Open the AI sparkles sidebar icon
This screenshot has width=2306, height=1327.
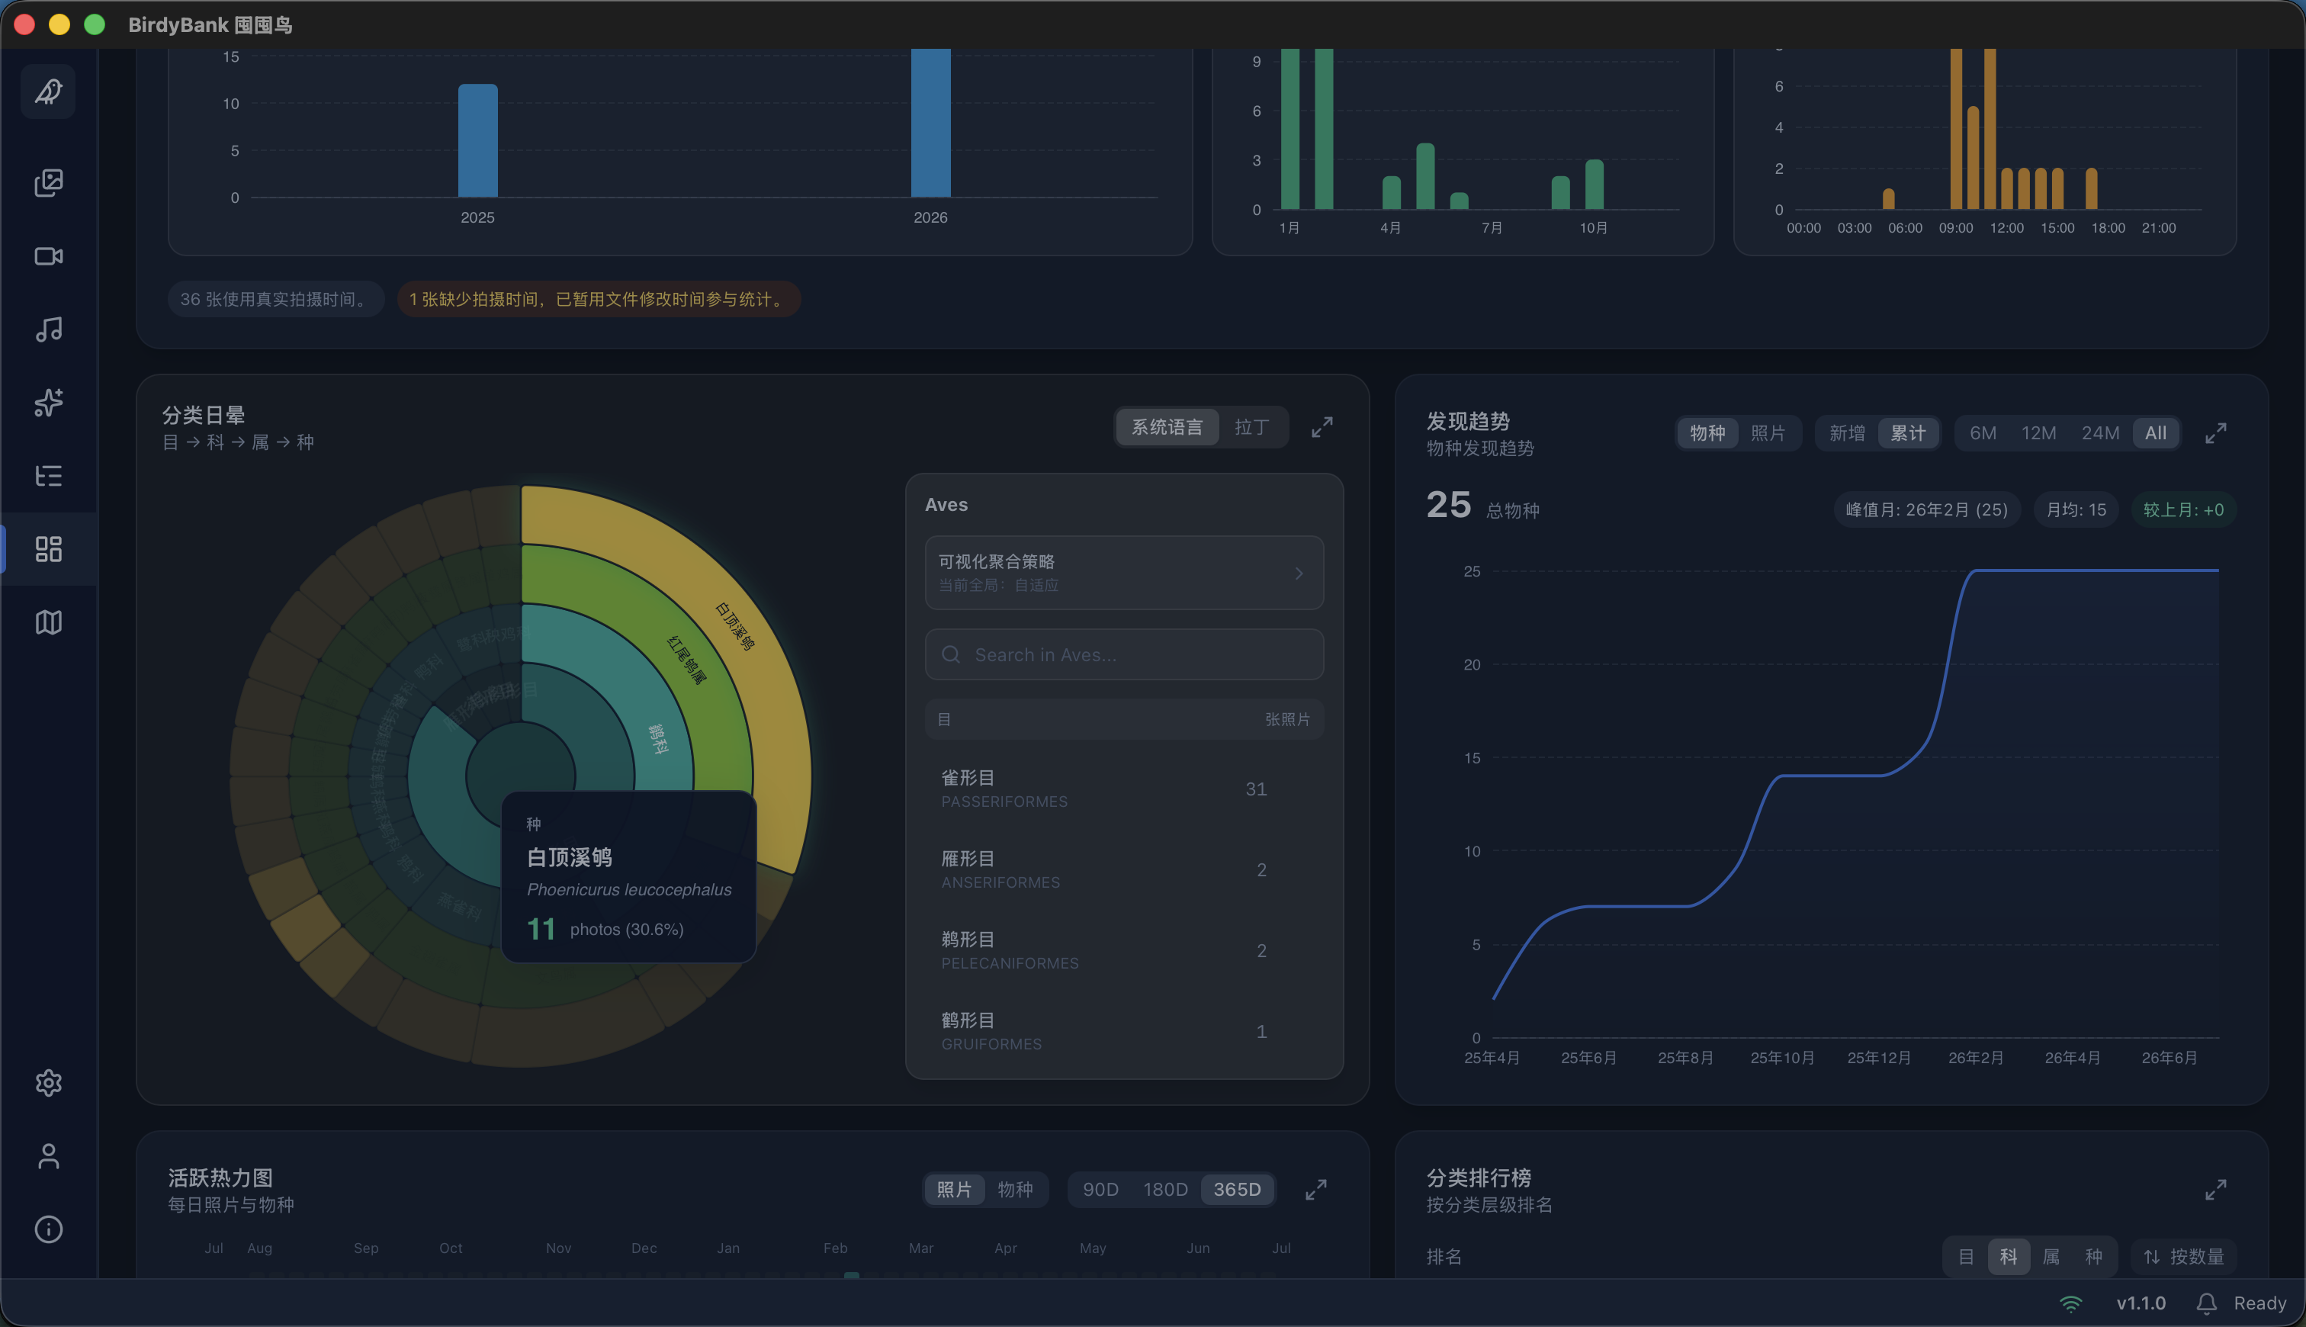coord(48,402)
